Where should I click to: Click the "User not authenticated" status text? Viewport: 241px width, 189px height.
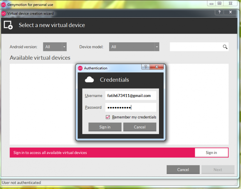[21, 183]
